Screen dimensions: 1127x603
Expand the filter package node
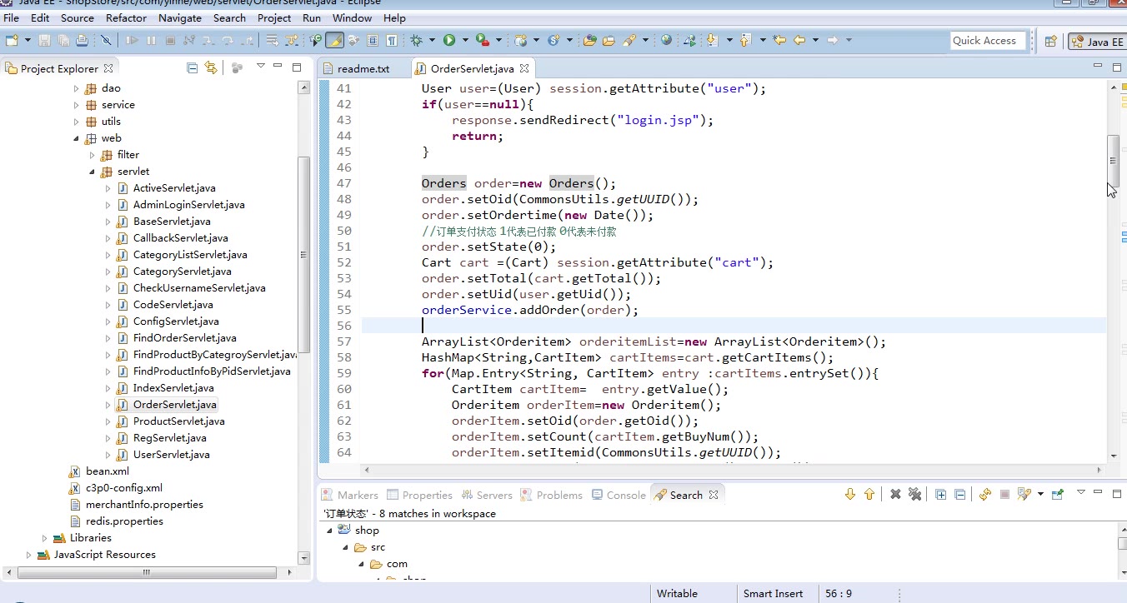92,155
